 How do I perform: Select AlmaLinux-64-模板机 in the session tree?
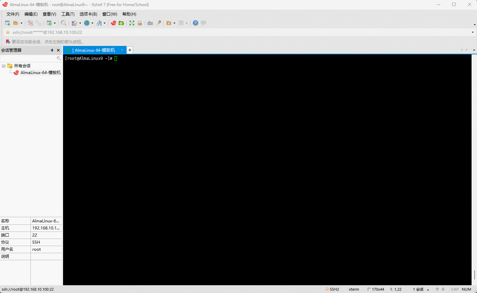tap(40, 73)
